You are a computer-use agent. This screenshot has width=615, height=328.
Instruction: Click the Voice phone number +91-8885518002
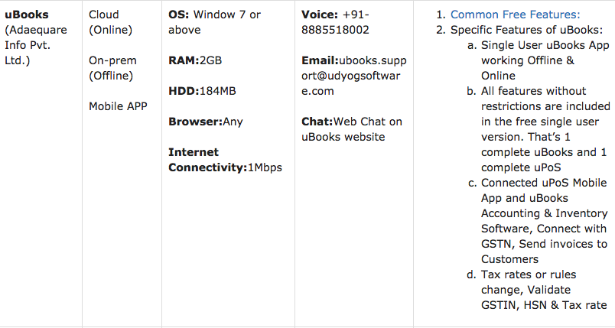click(x=335, y=22)
